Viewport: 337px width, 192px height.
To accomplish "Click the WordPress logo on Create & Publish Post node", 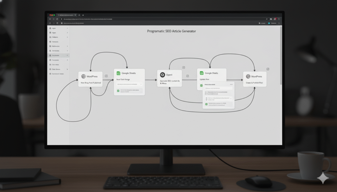I will [248, 76].
